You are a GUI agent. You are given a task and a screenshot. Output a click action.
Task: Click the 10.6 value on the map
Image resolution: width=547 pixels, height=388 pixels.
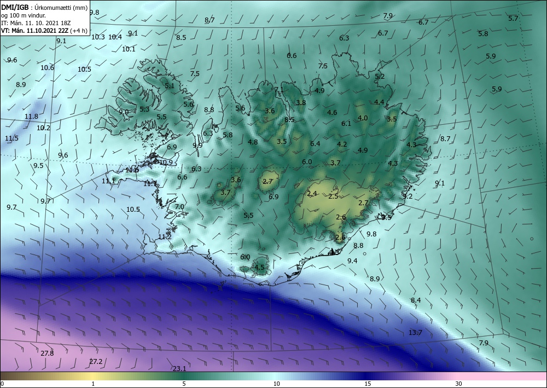(47, 68)
